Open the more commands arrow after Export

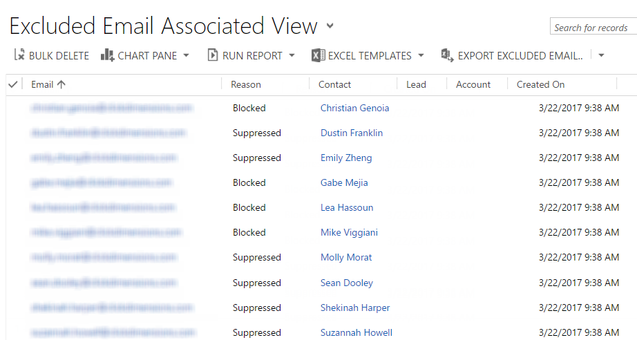[x=601, y=56]
